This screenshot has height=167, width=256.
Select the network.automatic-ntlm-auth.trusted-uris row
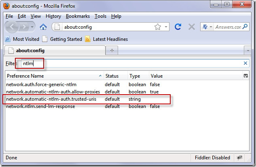coord(53,99)
